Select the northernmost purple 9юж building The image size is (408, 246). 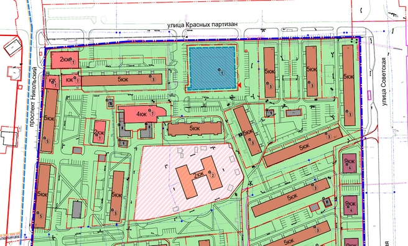point(350,163)
